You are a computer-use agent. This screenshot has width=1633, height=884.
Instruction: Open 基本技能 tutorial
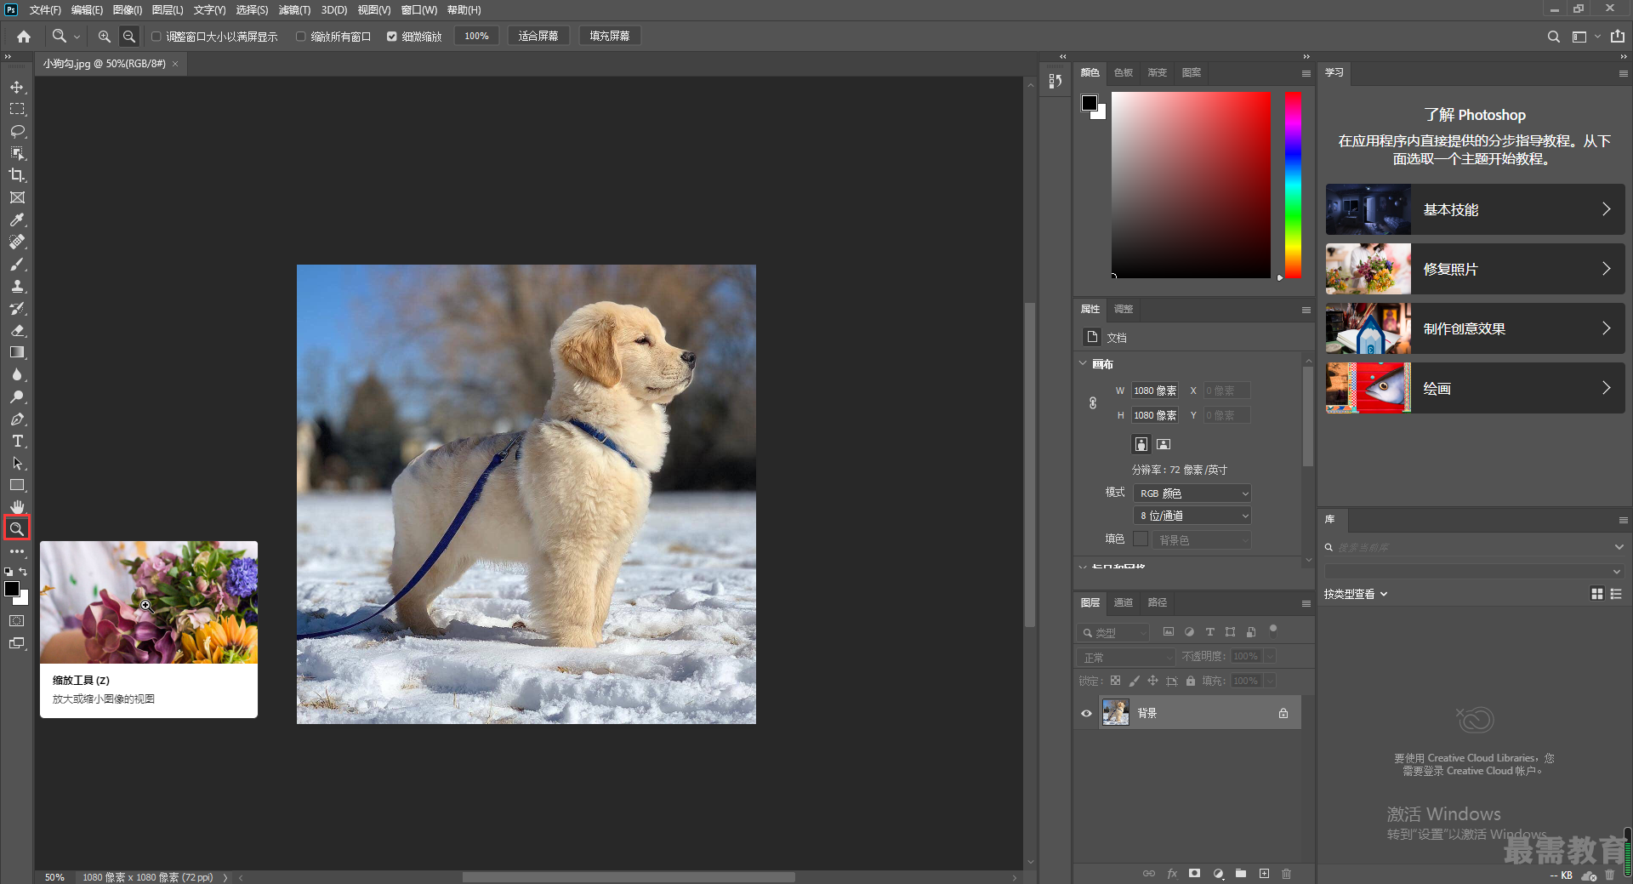[x=1475, y=209]
